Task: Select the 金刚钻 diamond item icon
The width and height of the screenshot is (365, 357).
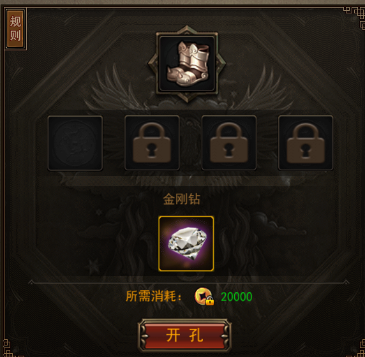Action: pyautogui.click(x=186, y=244)
